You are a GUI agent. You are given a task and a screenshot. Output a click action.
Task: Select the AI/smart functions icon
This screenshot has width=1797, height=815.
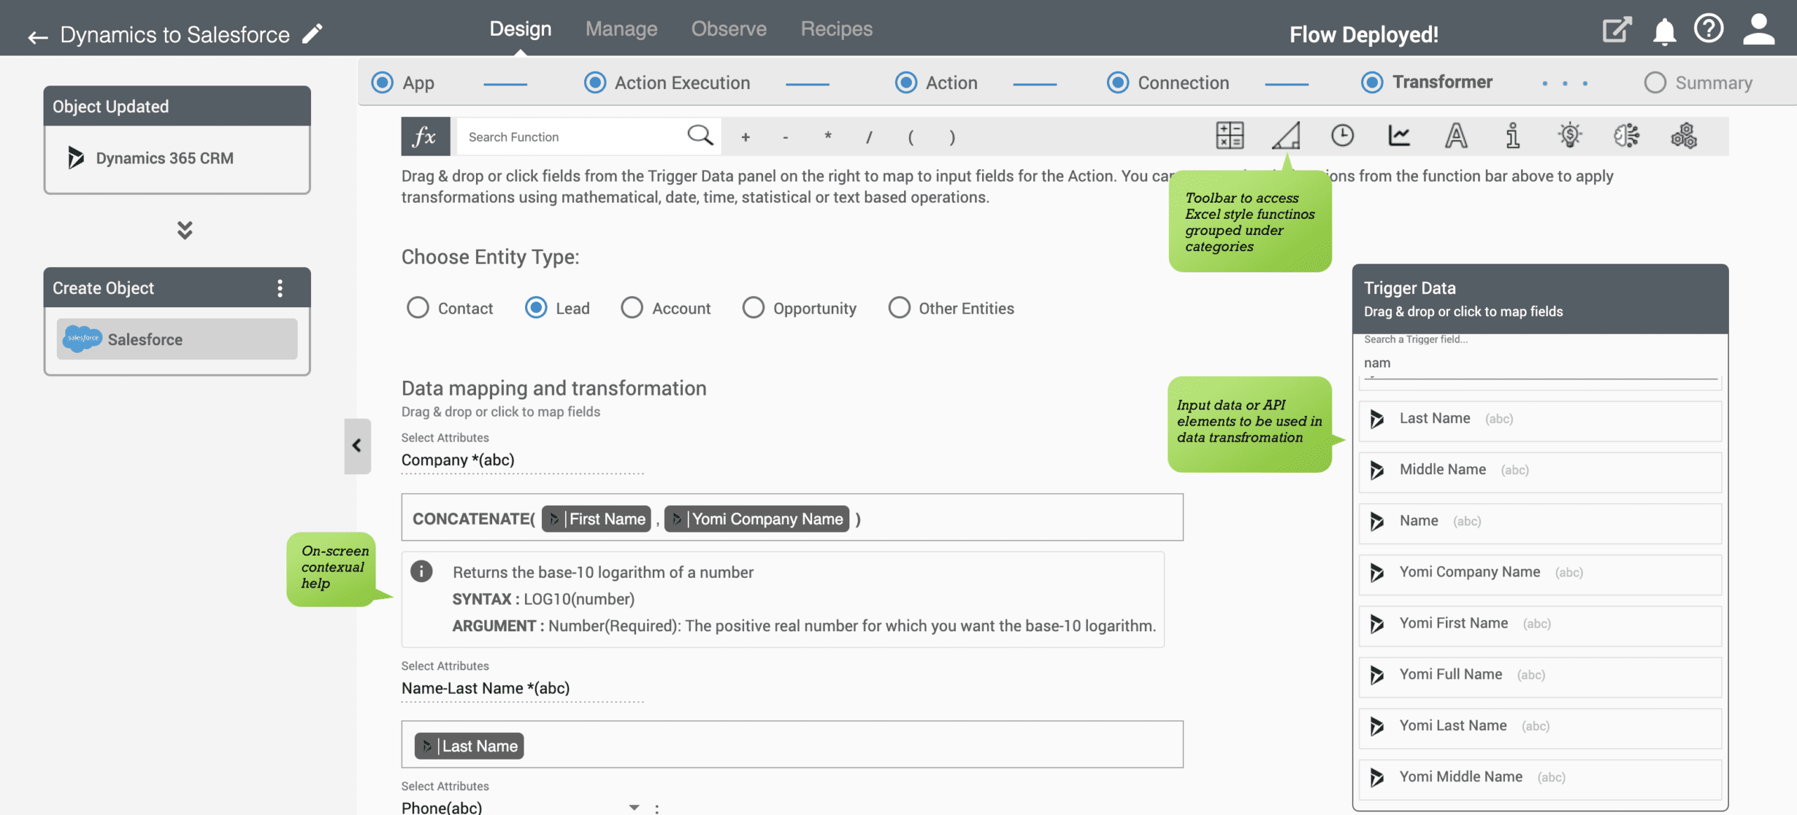(1626, 135)
